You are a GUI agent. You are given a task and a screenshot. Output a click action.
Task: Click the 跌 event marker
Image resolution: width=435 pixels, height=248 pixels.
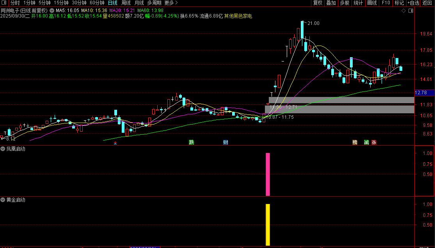192,142
